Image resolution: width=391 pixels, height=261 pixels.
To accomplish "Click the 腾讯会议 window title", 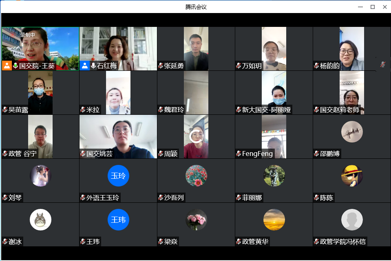I will pyautogui.click(x=196, y=7).
